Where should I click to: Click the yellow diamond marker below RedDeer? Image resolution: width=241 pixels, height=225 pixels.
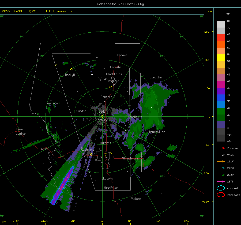110,87
